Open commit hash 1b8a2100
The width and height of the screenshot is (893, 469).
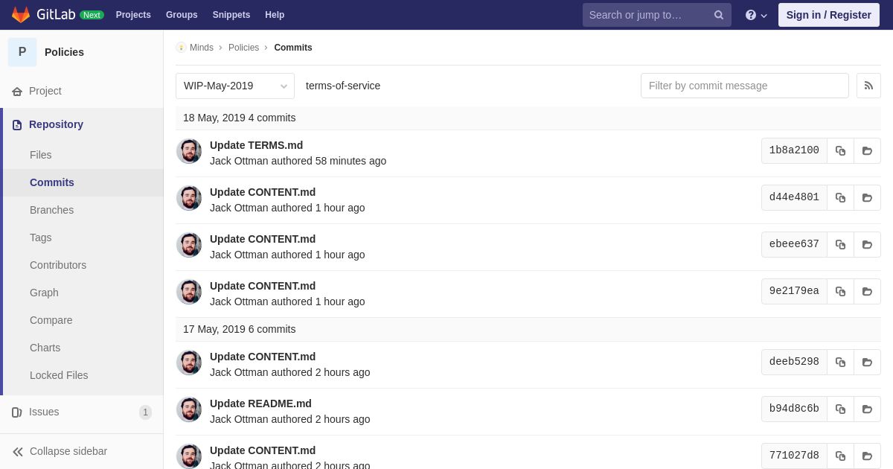tap(794, 150)
